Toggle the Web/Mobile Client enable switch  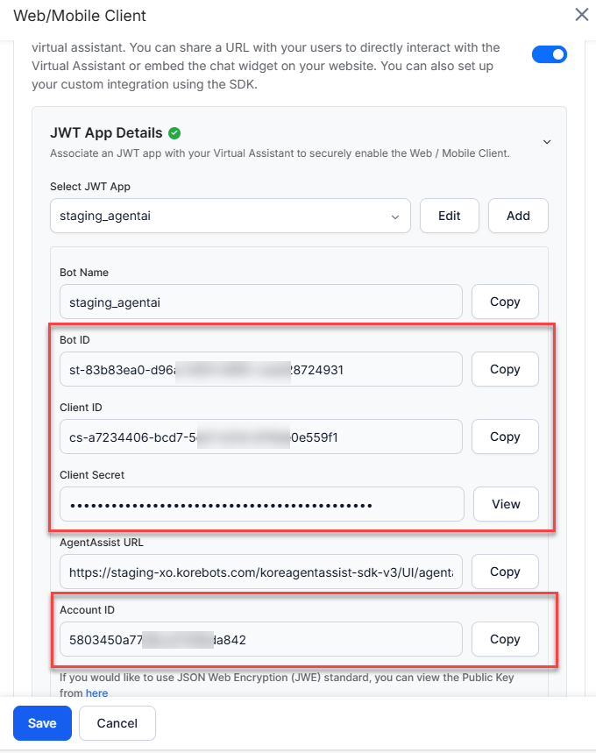click(x=550, y=54)
